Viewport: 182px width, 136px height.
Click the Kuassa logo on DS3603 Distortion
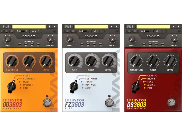[x=153, y=36]
